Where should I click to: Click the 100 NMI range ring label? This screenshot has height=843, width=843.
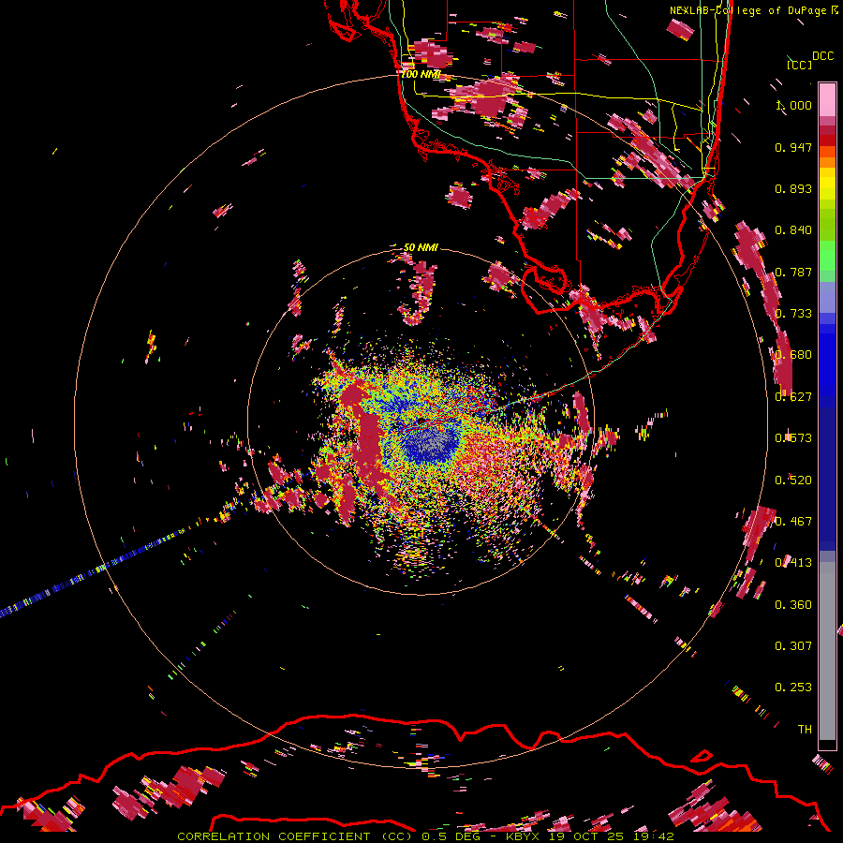coord(421,74)
